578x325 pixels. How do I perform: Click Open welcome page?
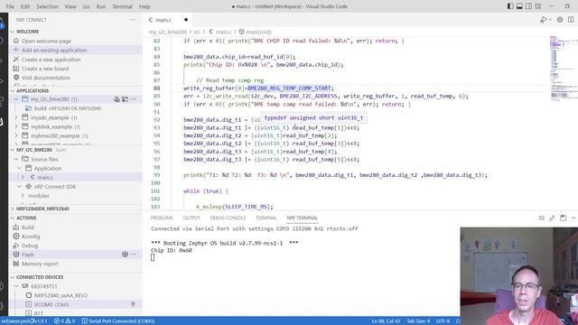(x=46, y=41)
